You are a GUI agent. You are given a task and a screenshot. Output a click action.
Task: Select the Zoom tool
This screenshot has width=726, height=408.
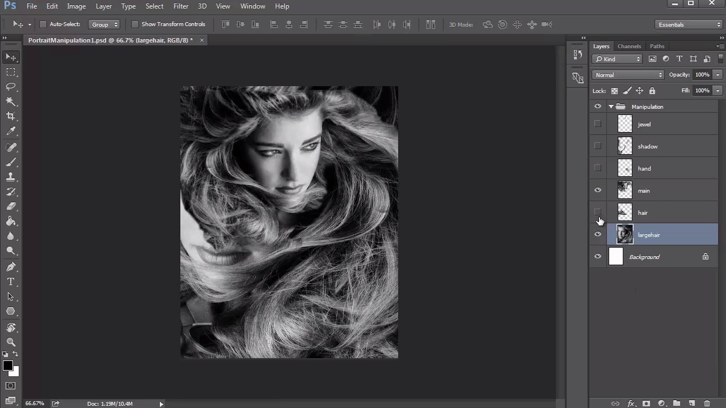11,342
